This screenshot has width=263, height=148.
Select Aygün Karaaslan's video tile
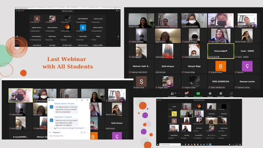point(168,20)
